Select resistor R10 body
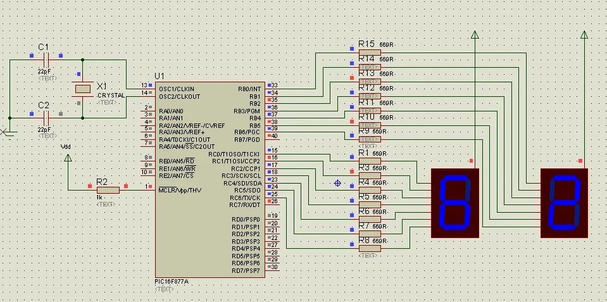The height and width of the screenshot is (302, 607). [370, 125]
